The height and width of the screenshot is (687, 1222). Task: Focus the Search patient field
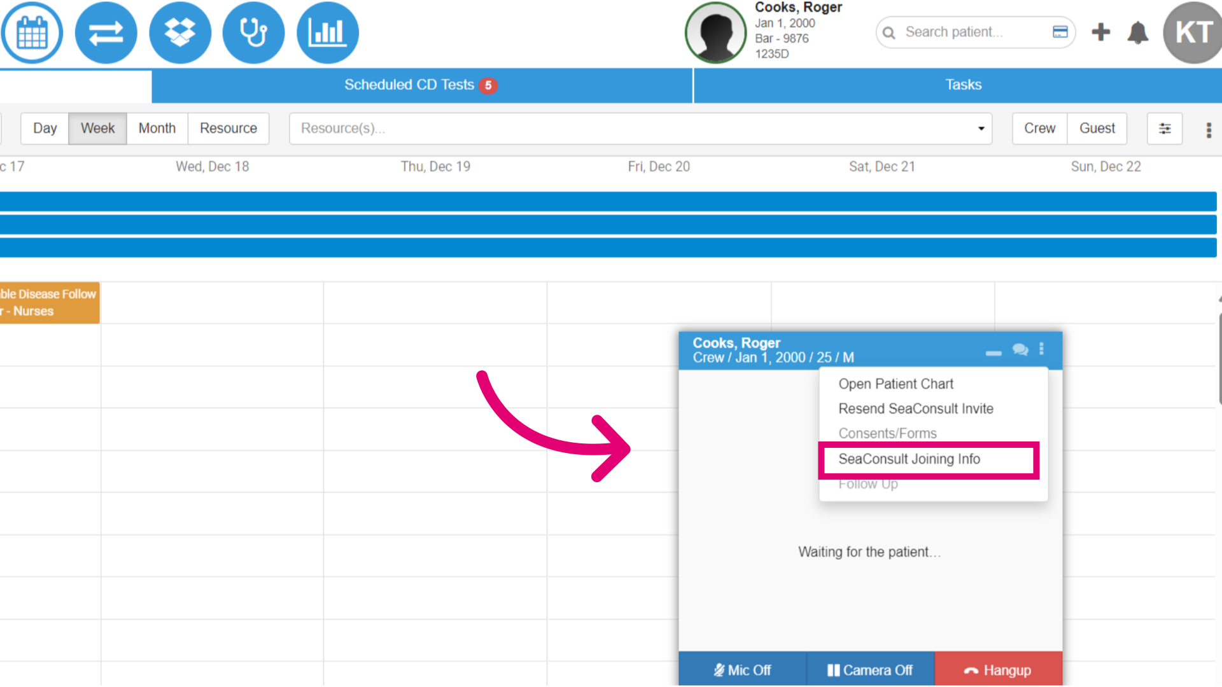click(976, 32)
